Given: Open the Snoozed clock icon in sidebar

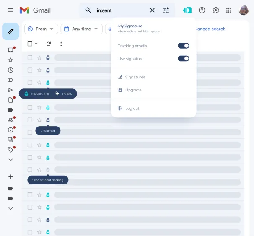Looking at the screenshot, I should coord(10,70).
